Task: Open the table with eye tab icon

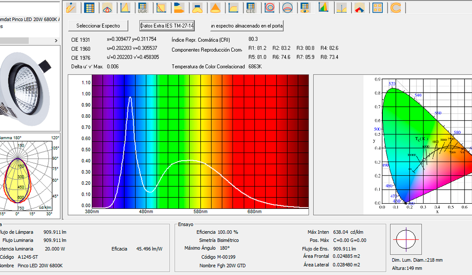Action: (x=305, y=7)
